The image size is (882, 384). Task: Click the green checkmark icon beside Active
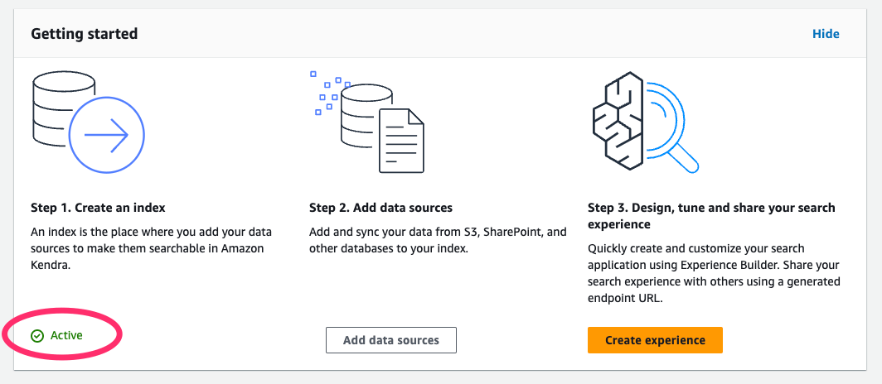coord(37,336)
